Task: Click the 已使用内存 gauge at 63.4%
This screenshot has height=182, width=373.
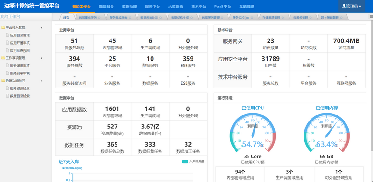Action: pyautogui.click(x=327, y=133)
